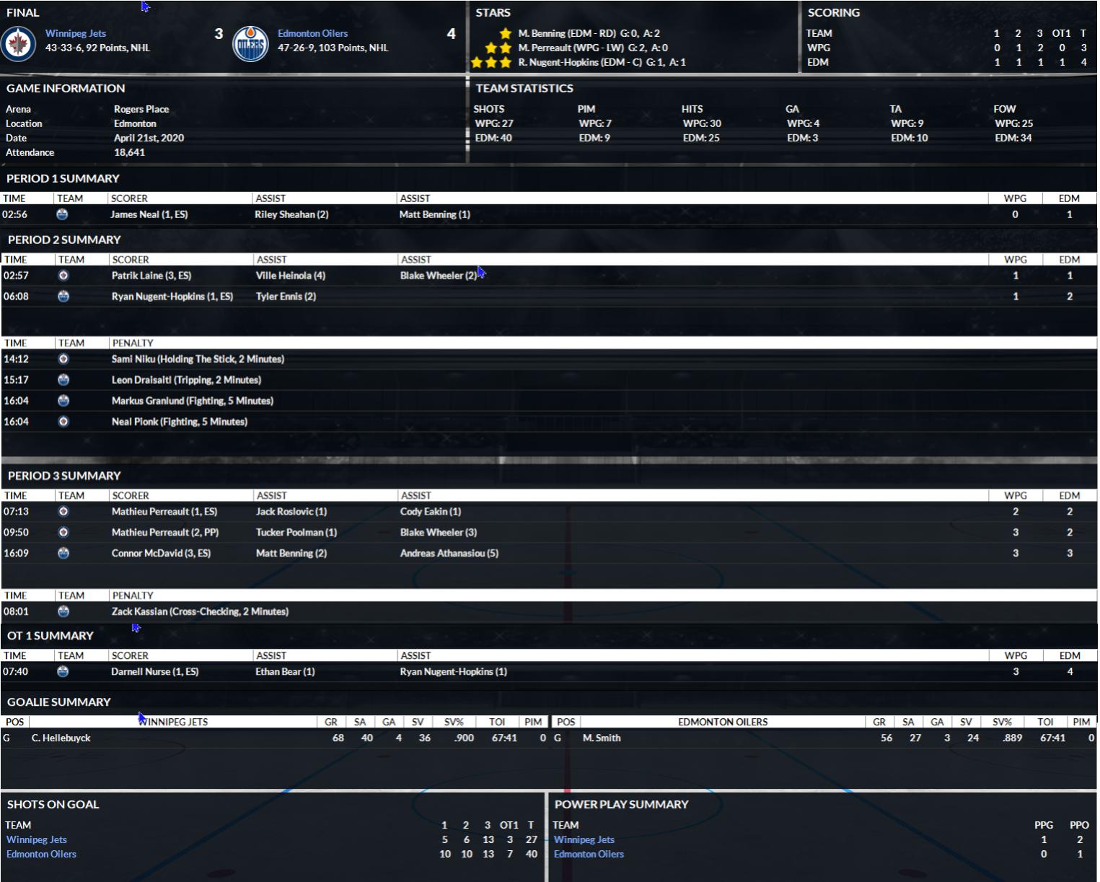Click M. Perreault (WPG - LW) star entry

(x=593, y=48)
